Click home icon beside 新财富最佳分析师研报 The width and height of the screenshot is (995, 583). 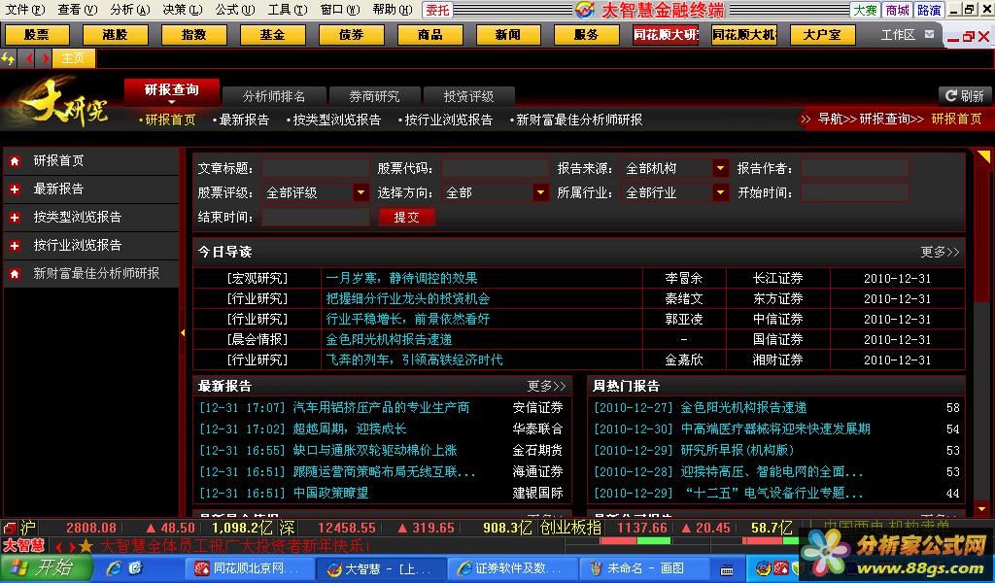tap(15, 273)
